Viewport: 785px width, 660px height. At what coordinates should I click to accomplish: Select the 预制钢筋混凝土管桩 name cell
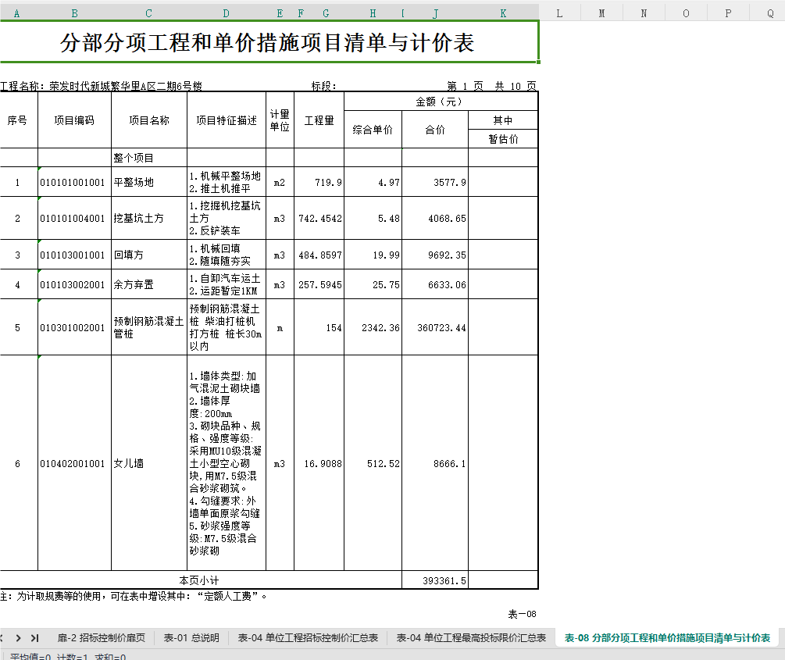(x=149, y=327)
